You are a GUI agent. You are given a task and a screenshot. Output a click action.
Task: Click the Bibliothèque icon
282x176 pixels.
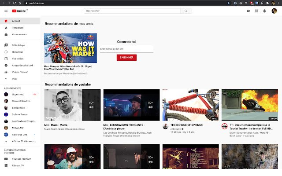6,45
